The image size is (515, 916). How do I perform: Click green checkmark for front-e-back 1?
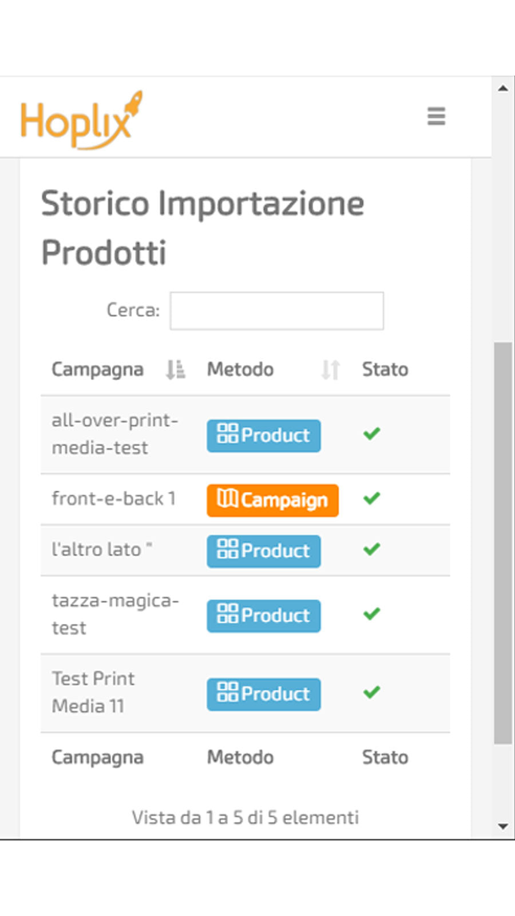(371, 499)
